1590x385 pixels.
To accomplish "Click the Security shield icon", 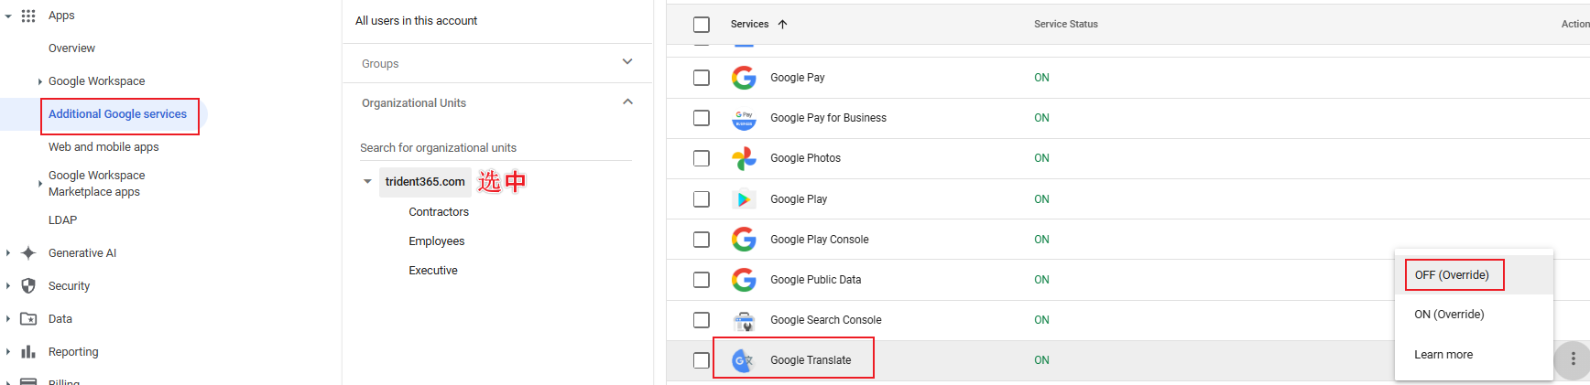I will 28,286.
